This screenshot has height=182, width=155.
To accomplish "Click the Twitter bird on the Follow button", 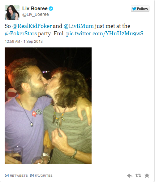I will click(134, 9).
